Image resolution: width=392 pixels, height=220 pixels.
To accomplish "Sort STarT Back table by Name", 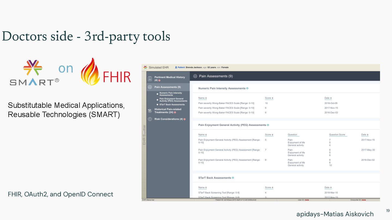I will 202,187.
